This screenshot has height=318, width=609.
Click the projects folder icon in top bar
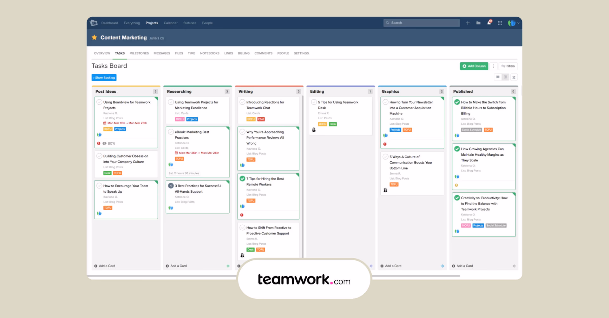pos(478,23)
